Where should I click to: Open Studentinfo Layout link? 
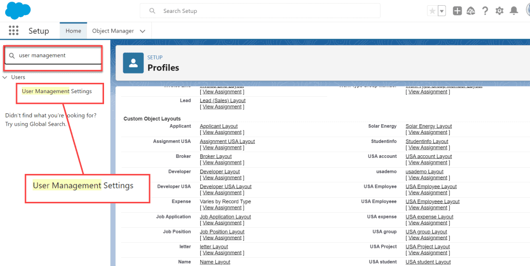pyautogui.click(x=427, y=141)
